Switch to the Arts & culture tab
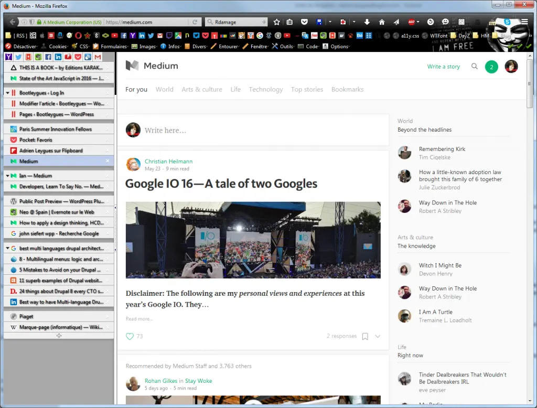The height and width of the screenshot is (408, 537). tap(202, 89)
